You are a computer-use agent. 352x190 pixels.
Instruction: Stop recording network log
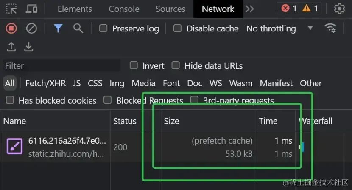(x=11, y=28)
